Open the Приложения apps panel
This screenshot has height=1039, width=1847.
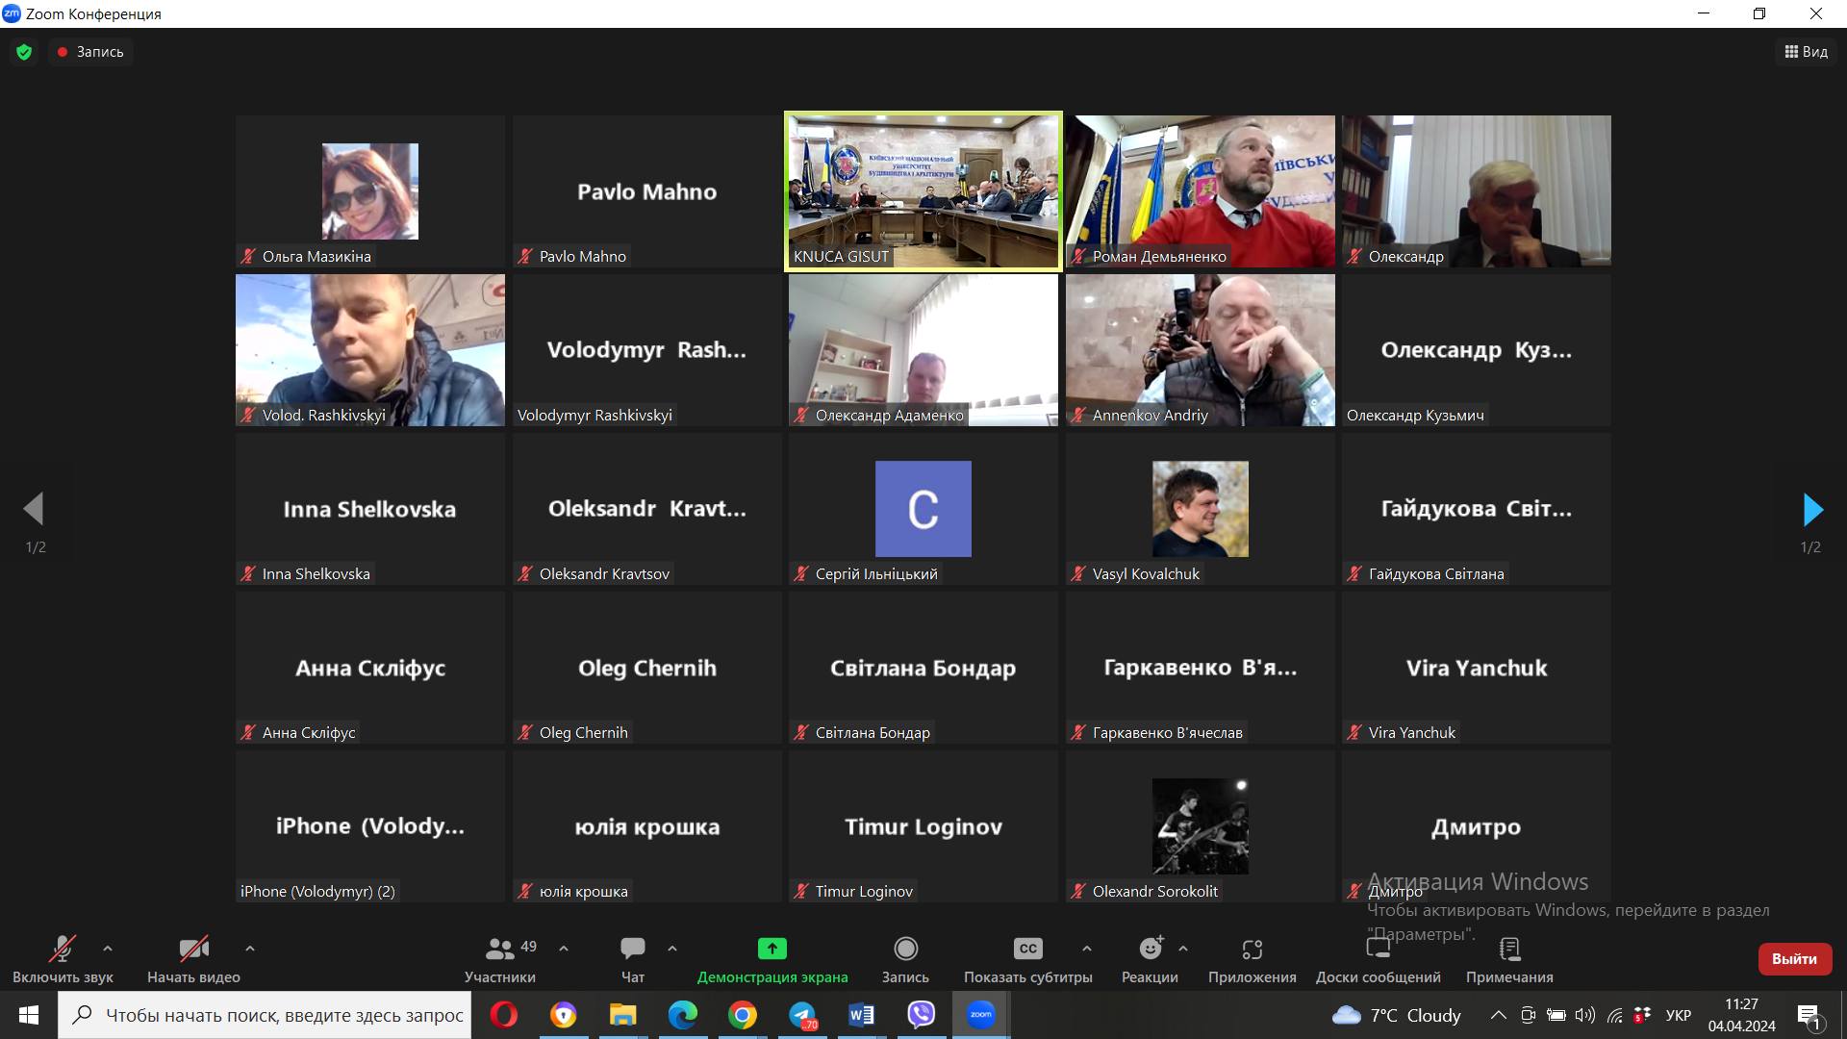click(x=1252, y=960)
